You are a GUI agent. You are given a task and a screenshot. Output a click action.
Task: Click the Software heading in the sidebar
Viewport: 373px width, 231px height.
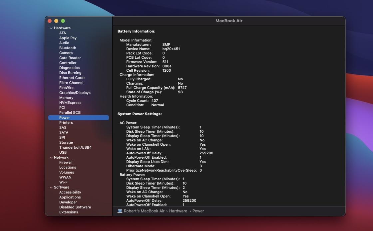[x=62, y=188]
